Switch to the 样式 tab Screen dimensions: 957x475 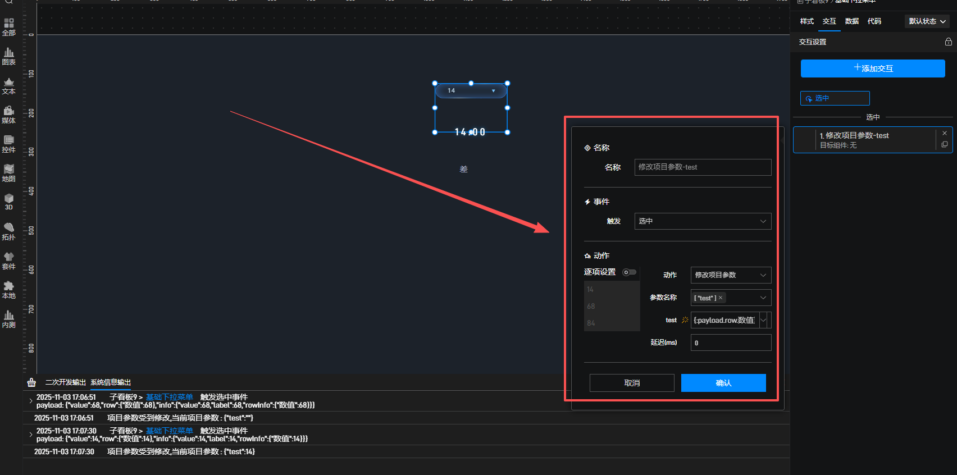point(806,21)
